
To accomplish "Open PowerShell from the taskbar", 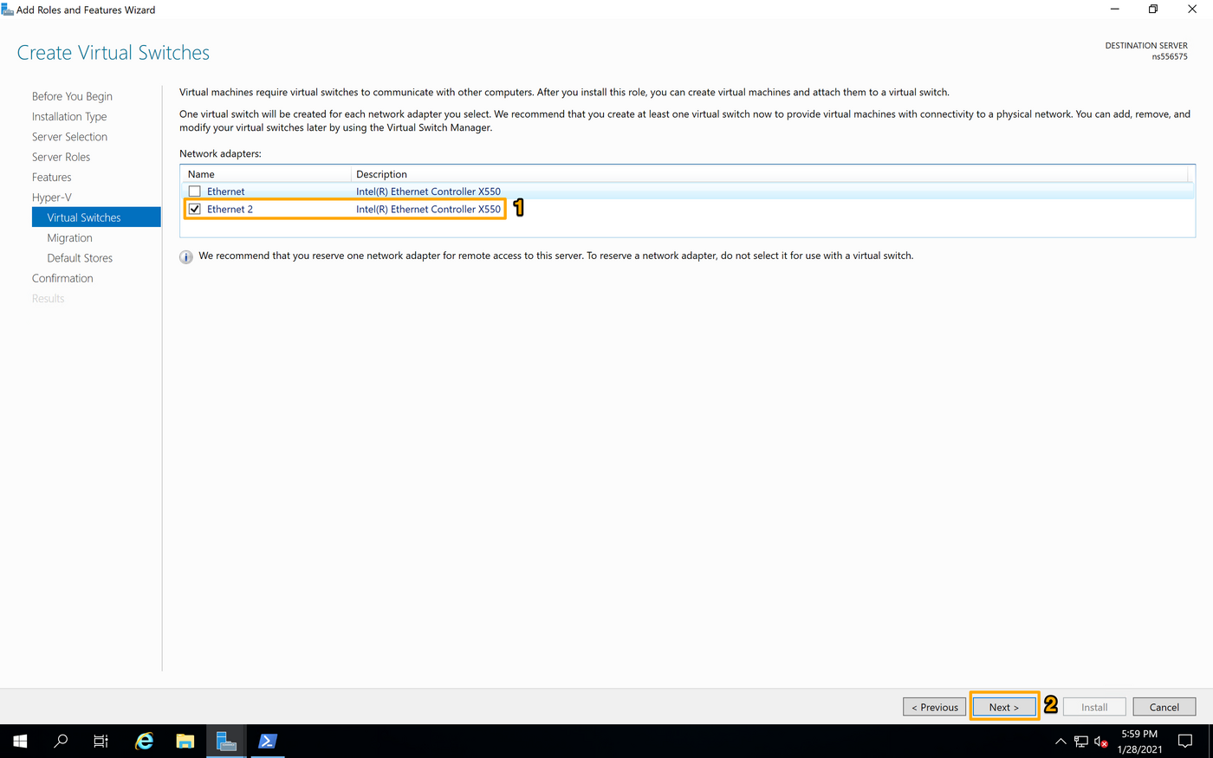I will point(267,742).
